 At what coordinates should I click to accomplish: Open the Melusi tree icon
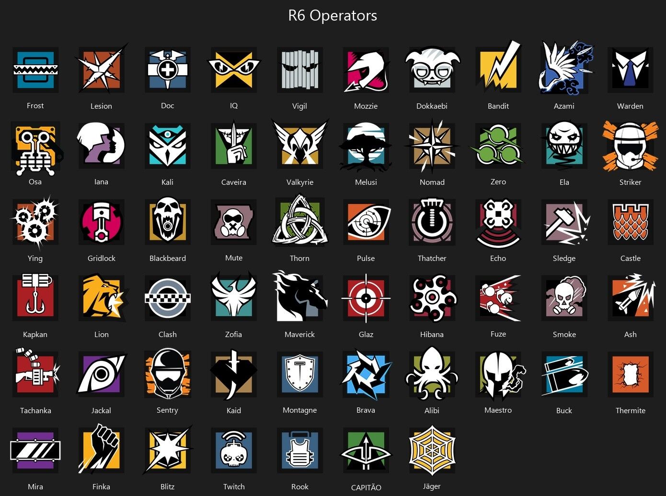[366, 146]
